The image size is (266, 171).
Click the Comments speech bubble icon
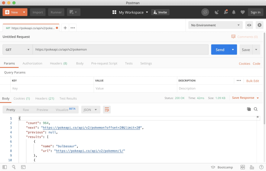(233, 37)
